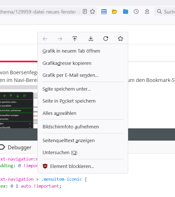This screenshot has height=197, width=175.
Task: Choose "Bildschirmfoto aufnehmen" in the menu
Action: click(x=71, y=127)
